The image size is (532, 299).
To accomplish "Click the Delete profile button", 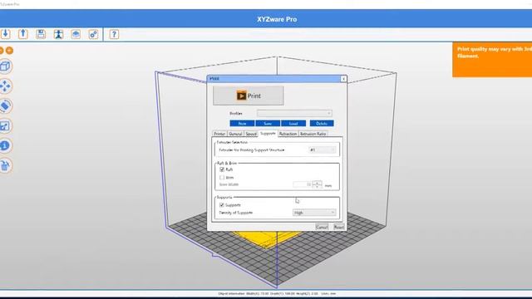I will point(322,124).
